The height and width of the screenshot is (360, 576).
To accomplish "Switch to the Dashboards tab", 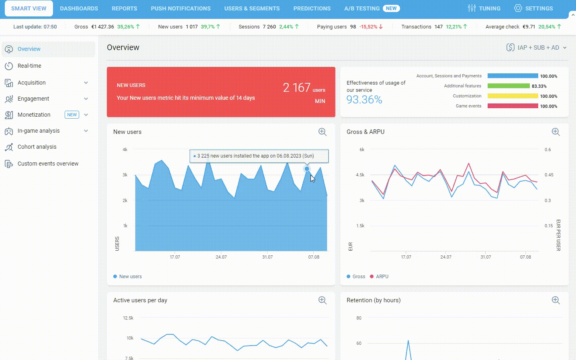I will pyautogui.click(x=79, y=8).
